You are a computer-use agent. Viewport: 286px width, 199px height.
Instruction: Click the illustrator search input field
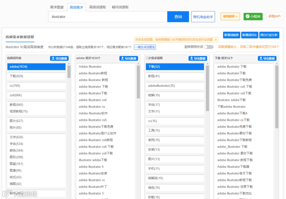point(108,17)
